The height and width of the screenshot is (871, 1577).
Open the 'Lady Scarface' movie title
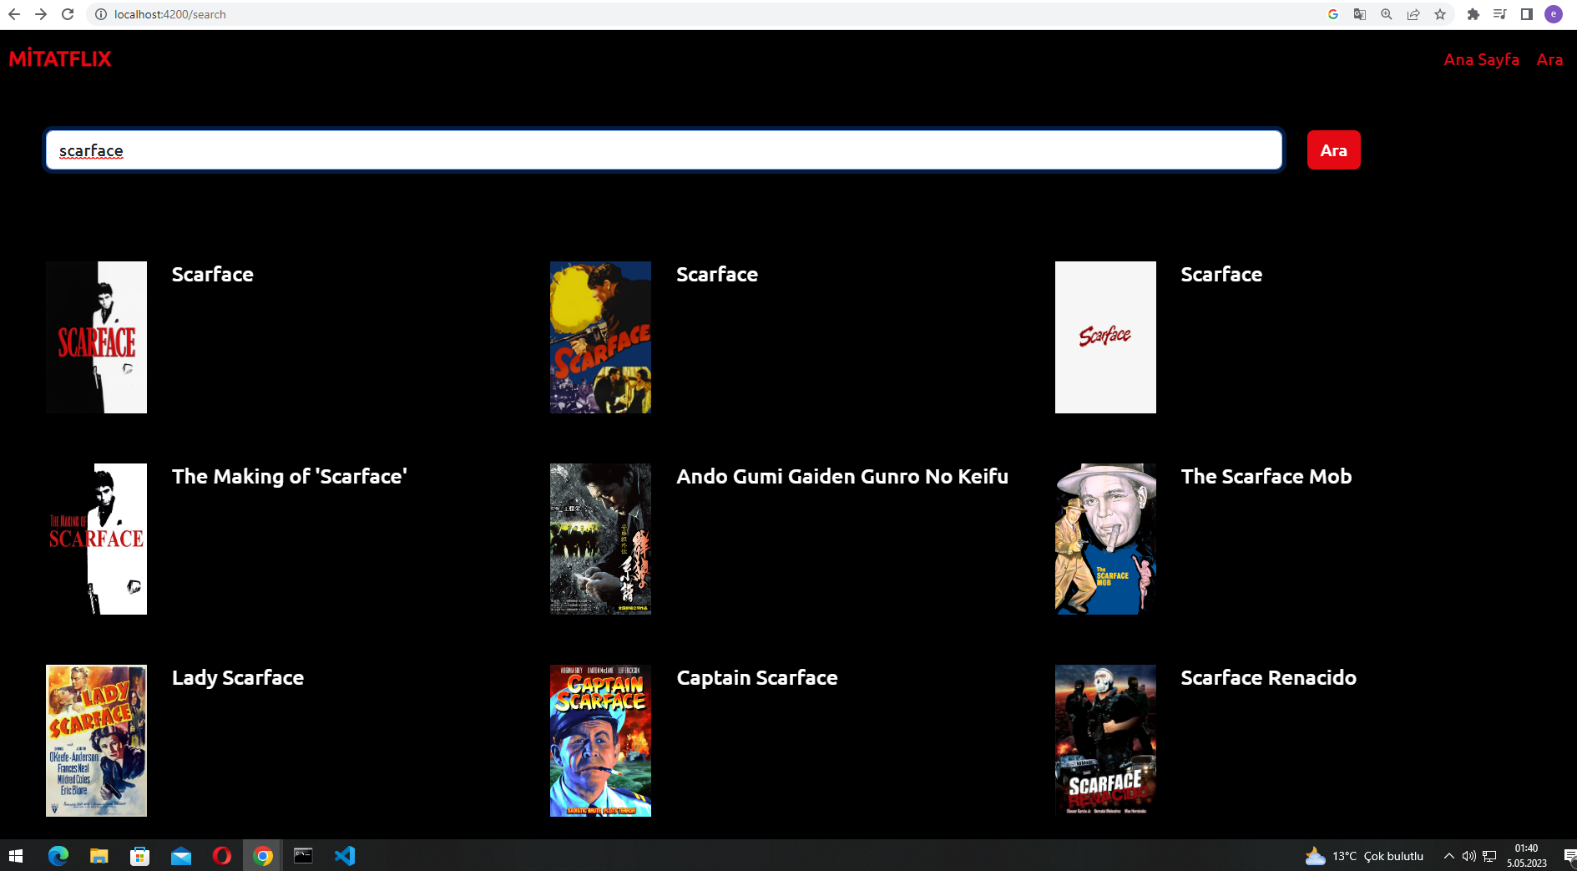coord(238,677)
